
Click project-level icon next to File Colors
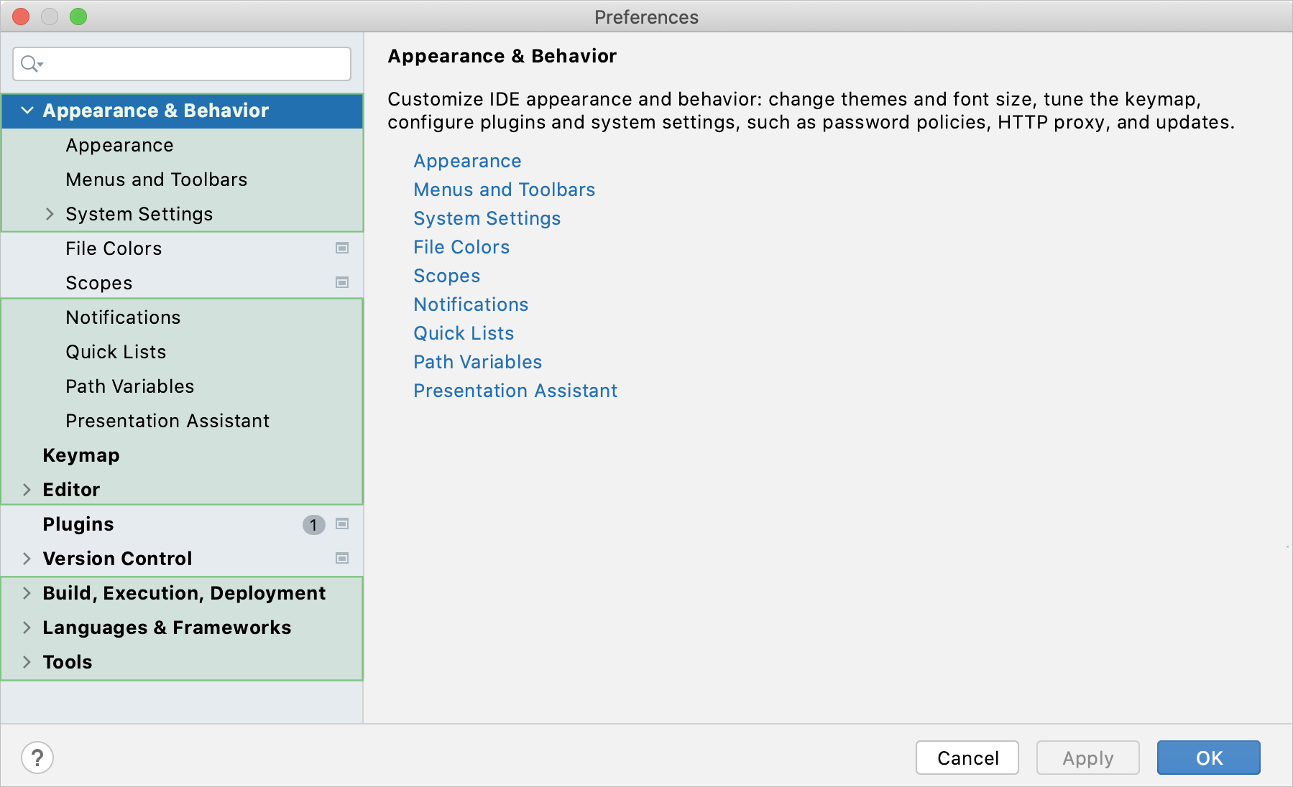pyautogui.click(x=342, y=248)
